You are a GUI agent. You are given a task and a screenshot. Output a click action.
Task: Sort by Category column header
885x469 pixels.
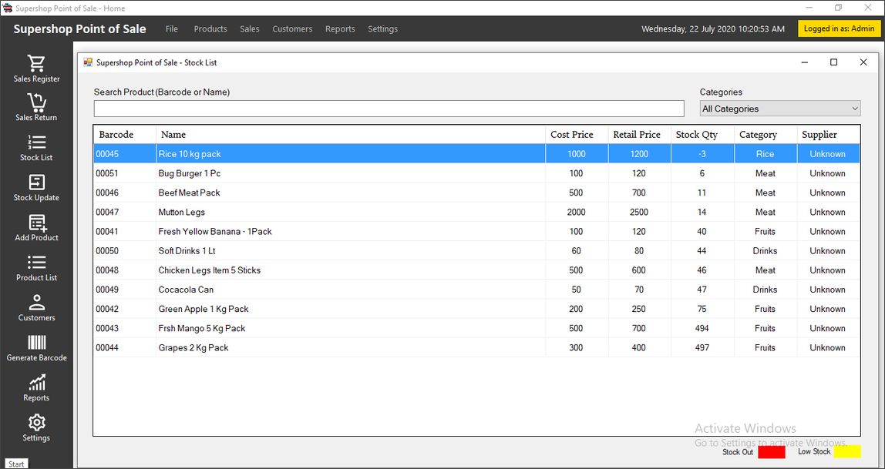pos(766,135)
